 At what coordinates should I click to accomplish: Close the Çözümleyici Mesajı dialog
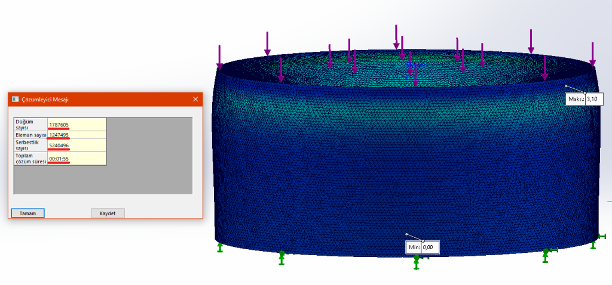coord(195,100)
